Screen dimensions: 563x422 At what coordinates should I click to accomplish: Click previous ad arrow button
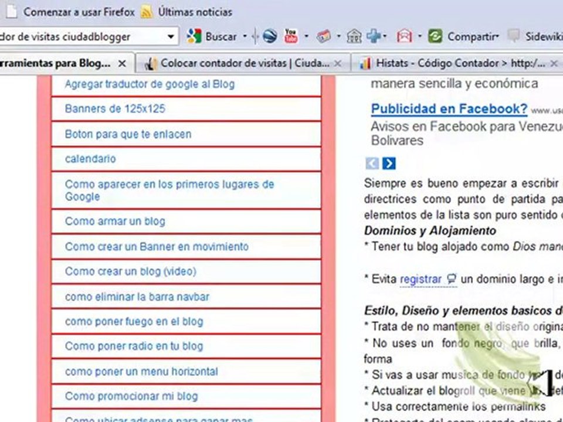tap(372, 164)
